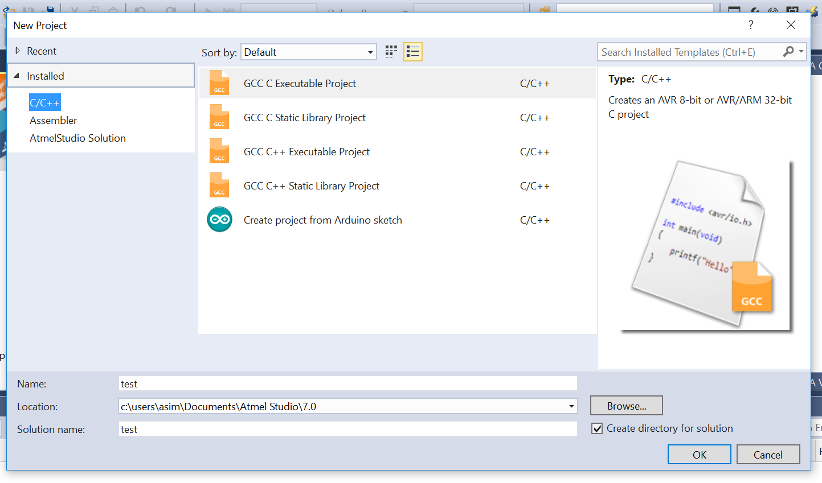Open the dialog help question mark
The width and height of the screenshot is (822, 483).
click(751, 25)
